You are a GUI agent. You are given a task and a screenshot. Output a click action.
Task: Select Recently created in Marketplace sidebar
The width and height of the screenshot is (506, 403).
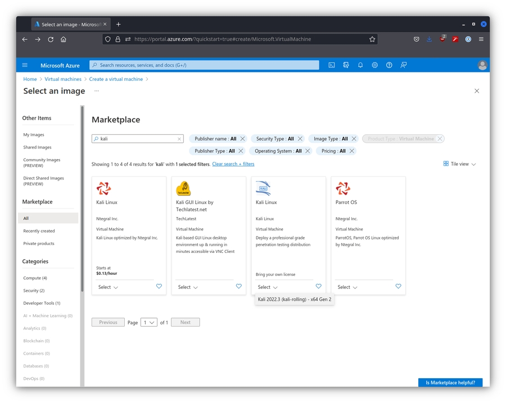39,231
